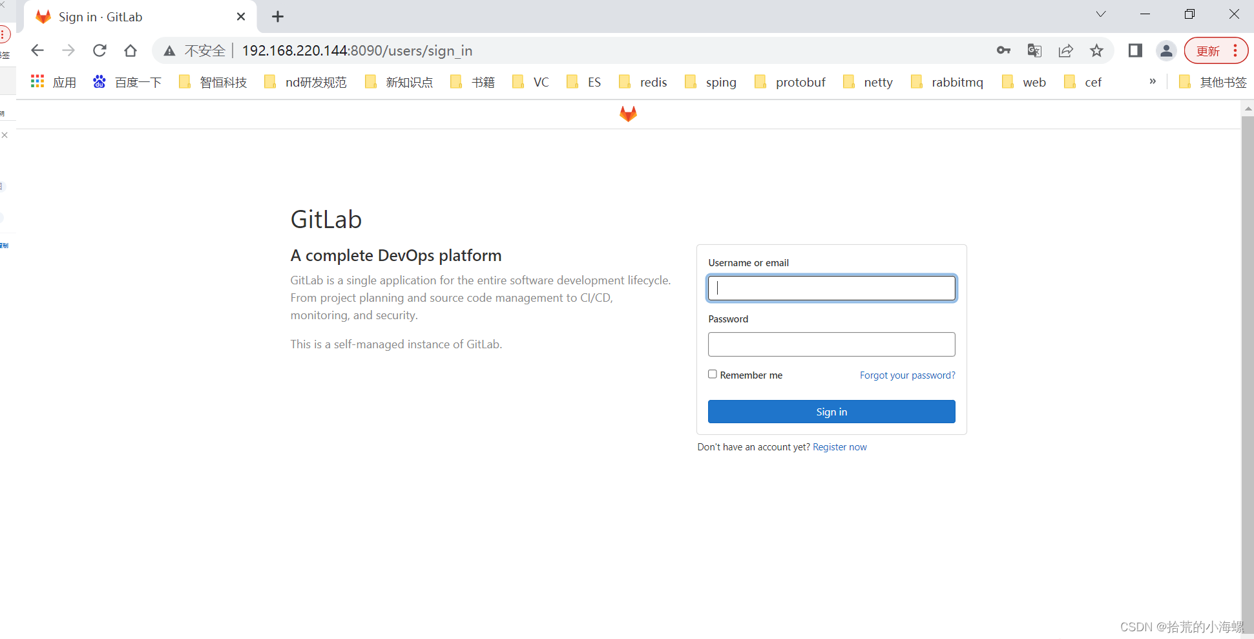Click the browser forward arrow
The image size is (1254, 639).
point(68,50)
